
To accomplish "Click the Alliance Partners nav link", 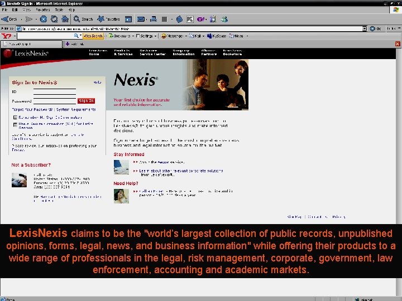I will (209, 52).
